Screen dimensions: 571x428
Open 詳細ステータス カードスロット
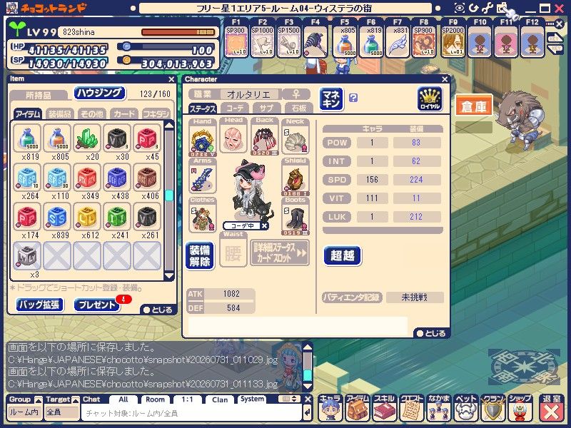(x=280, y=253)
